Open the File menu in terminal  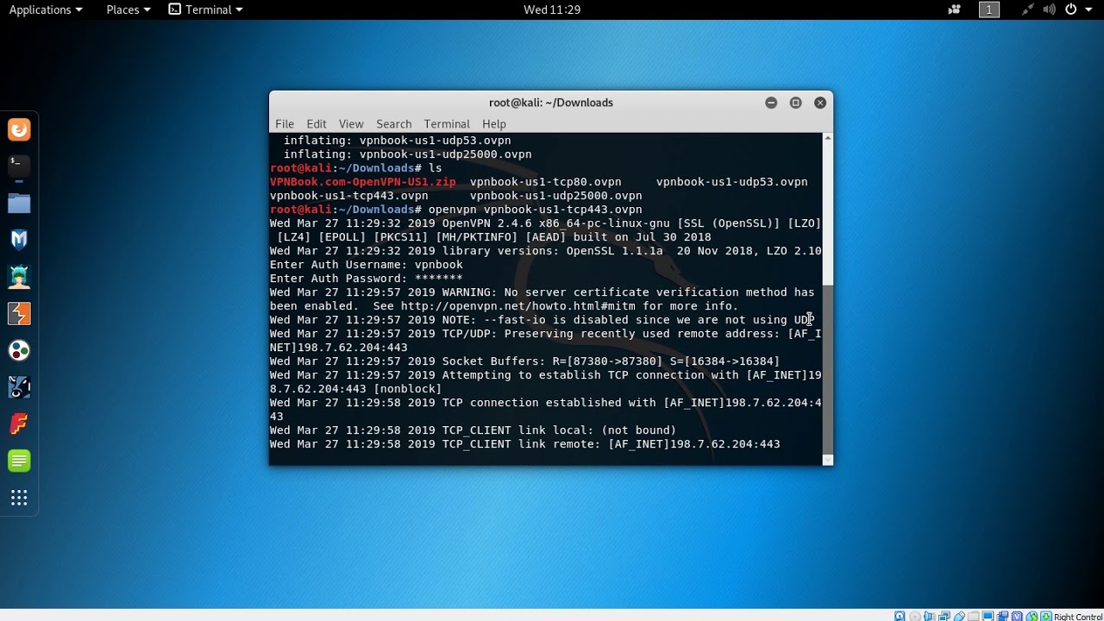click(285, 123)
